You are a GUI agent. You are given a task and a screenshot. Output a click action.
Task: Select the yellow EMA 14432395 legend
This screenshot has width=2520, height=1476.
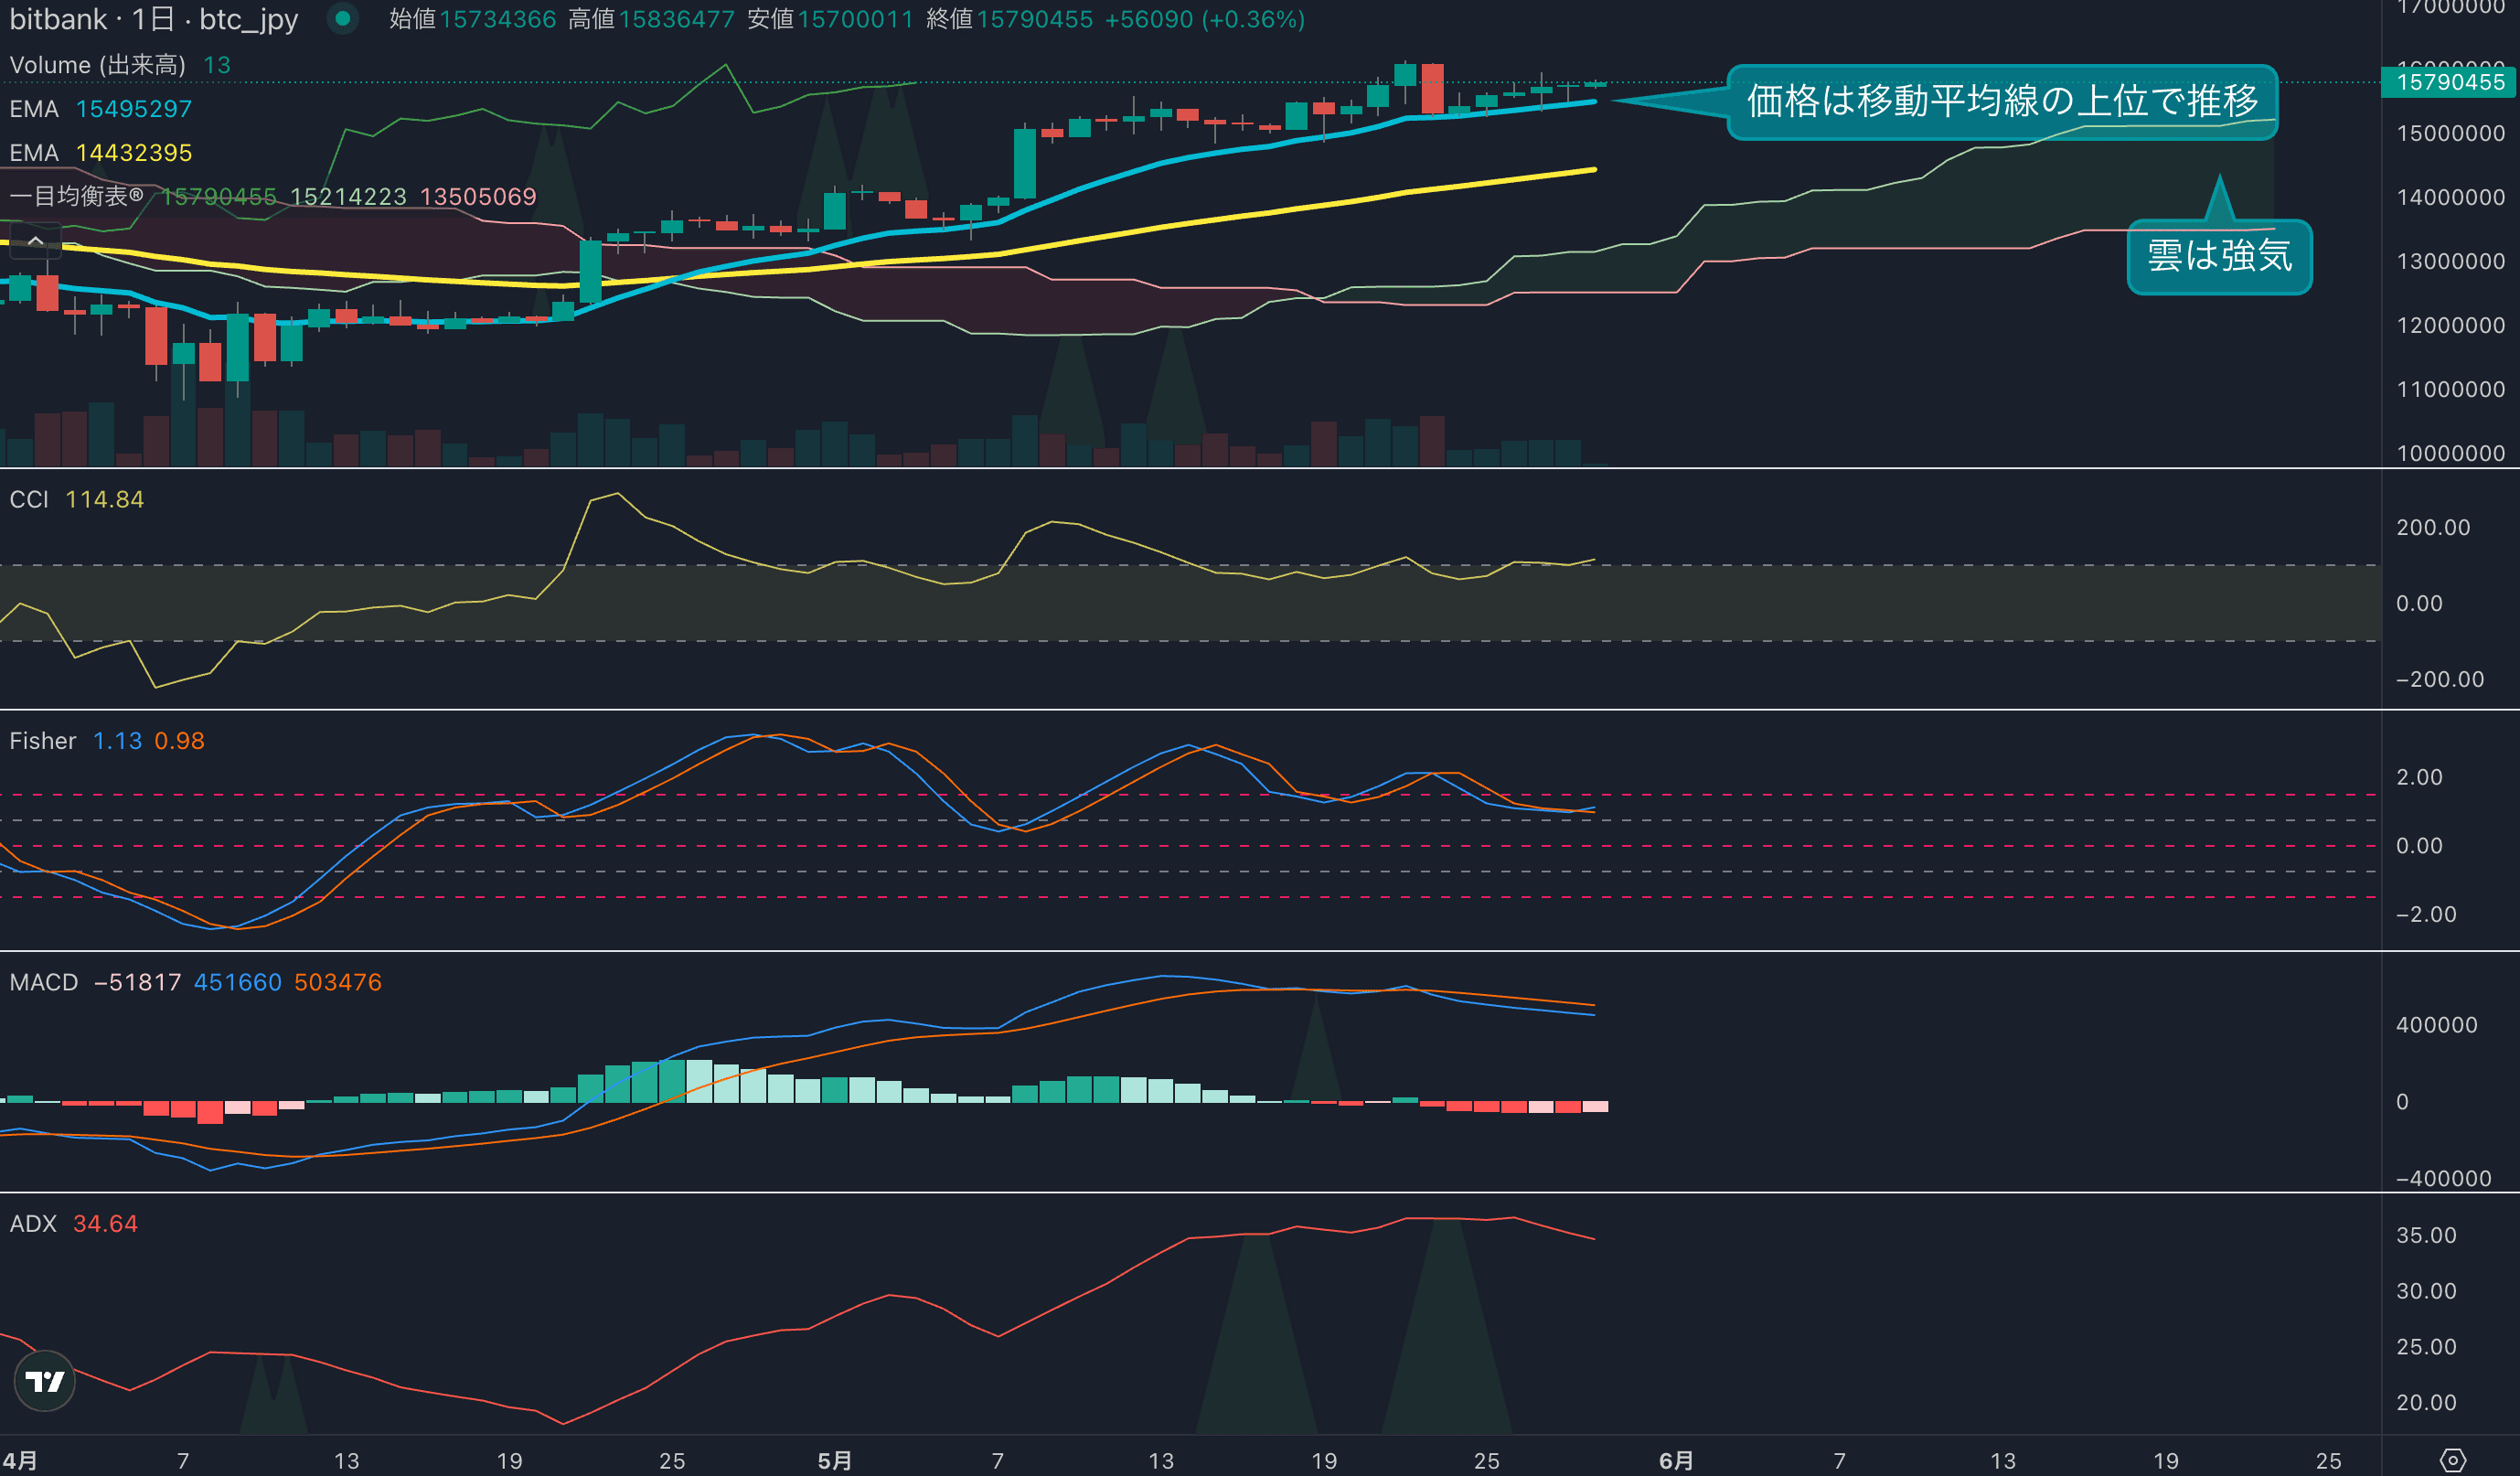point(100,153)
